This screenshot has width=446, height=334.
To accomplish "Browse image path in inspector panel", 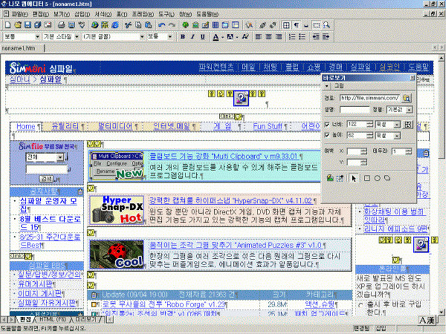I will [406, 98].
